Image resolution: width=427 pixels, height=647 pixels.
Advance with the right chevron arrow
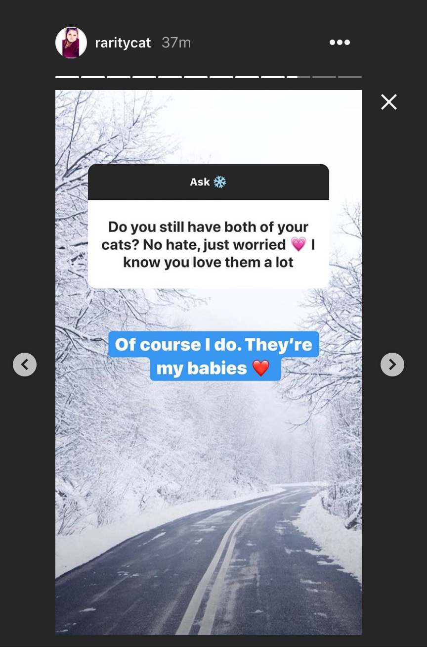392,365
